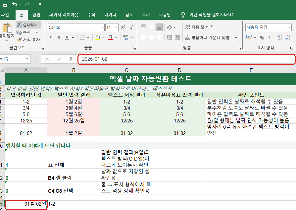
Task: Toggle bold formatting
Action: pyautogui.click(x=51, y=37)
